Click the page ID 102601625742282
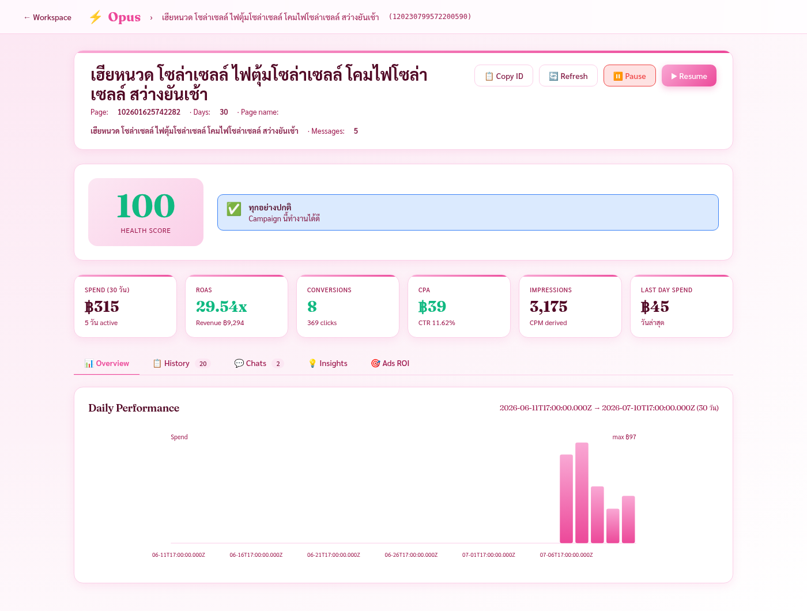The height and width of the screenshot is (611, 807). pyautogui.click(x=149, y=112)
